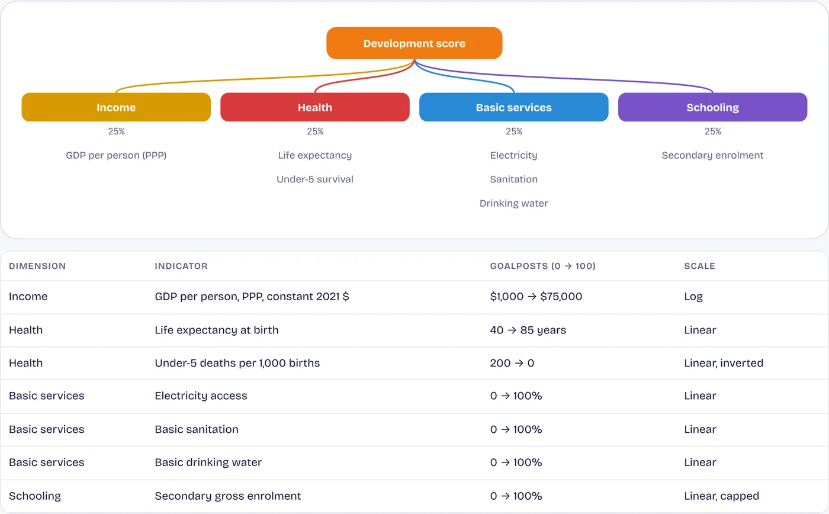This screenshot has width=829, height=514.
Task: Click the 'Life expectancy at birth' table cell
Action: pos(217,330)
